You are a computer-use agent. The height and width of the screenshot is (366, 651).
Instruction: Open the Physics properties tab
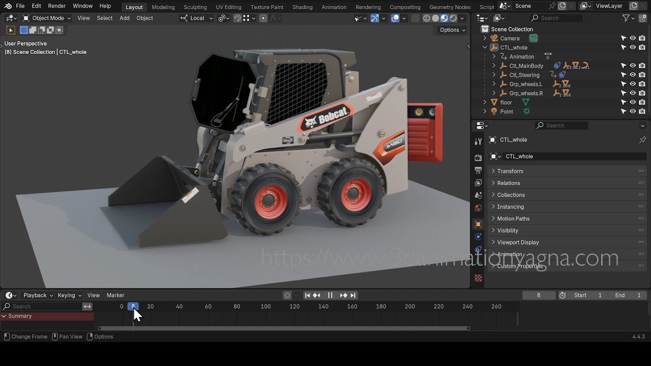(x=478, y=236)
